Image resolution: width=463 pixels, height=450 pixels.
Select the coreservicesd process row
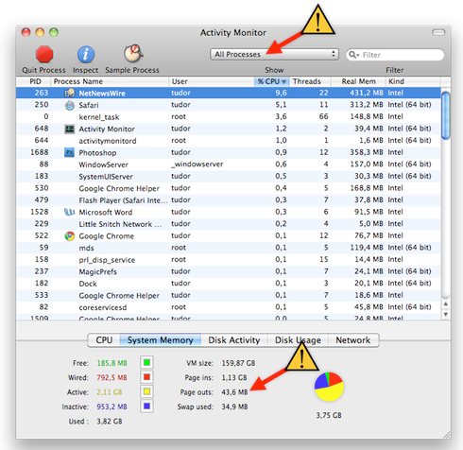pos(229,307)
